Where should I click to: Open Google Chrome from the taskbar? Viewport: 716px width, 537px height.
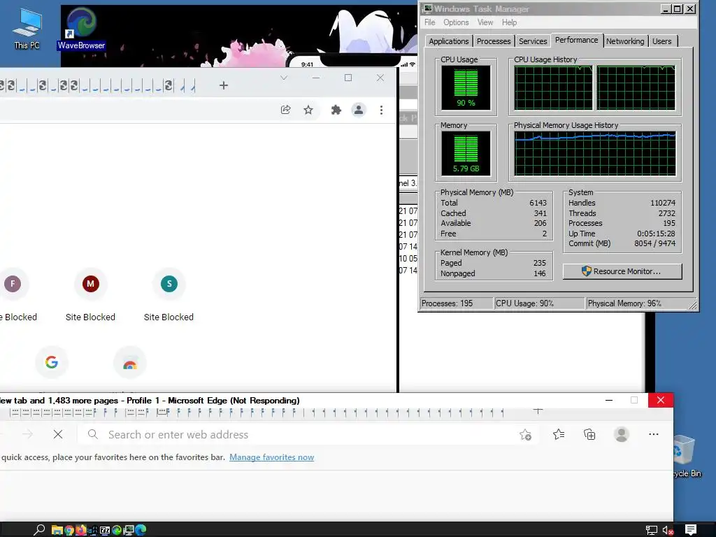point(69,530)
